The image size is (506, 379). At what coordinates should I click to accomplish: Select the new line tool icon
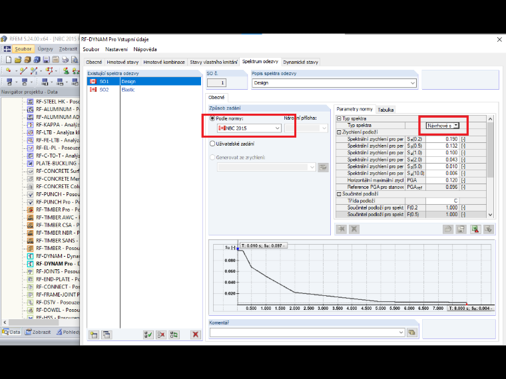(23, 70)
